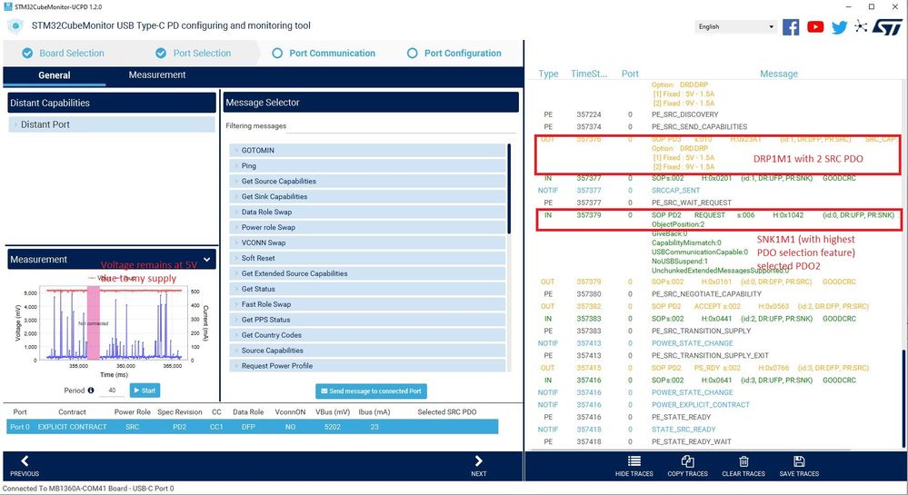Expand the Source Capabilities message
The width and height of the screenshot is (908, 495).
[x=368, y=351]
